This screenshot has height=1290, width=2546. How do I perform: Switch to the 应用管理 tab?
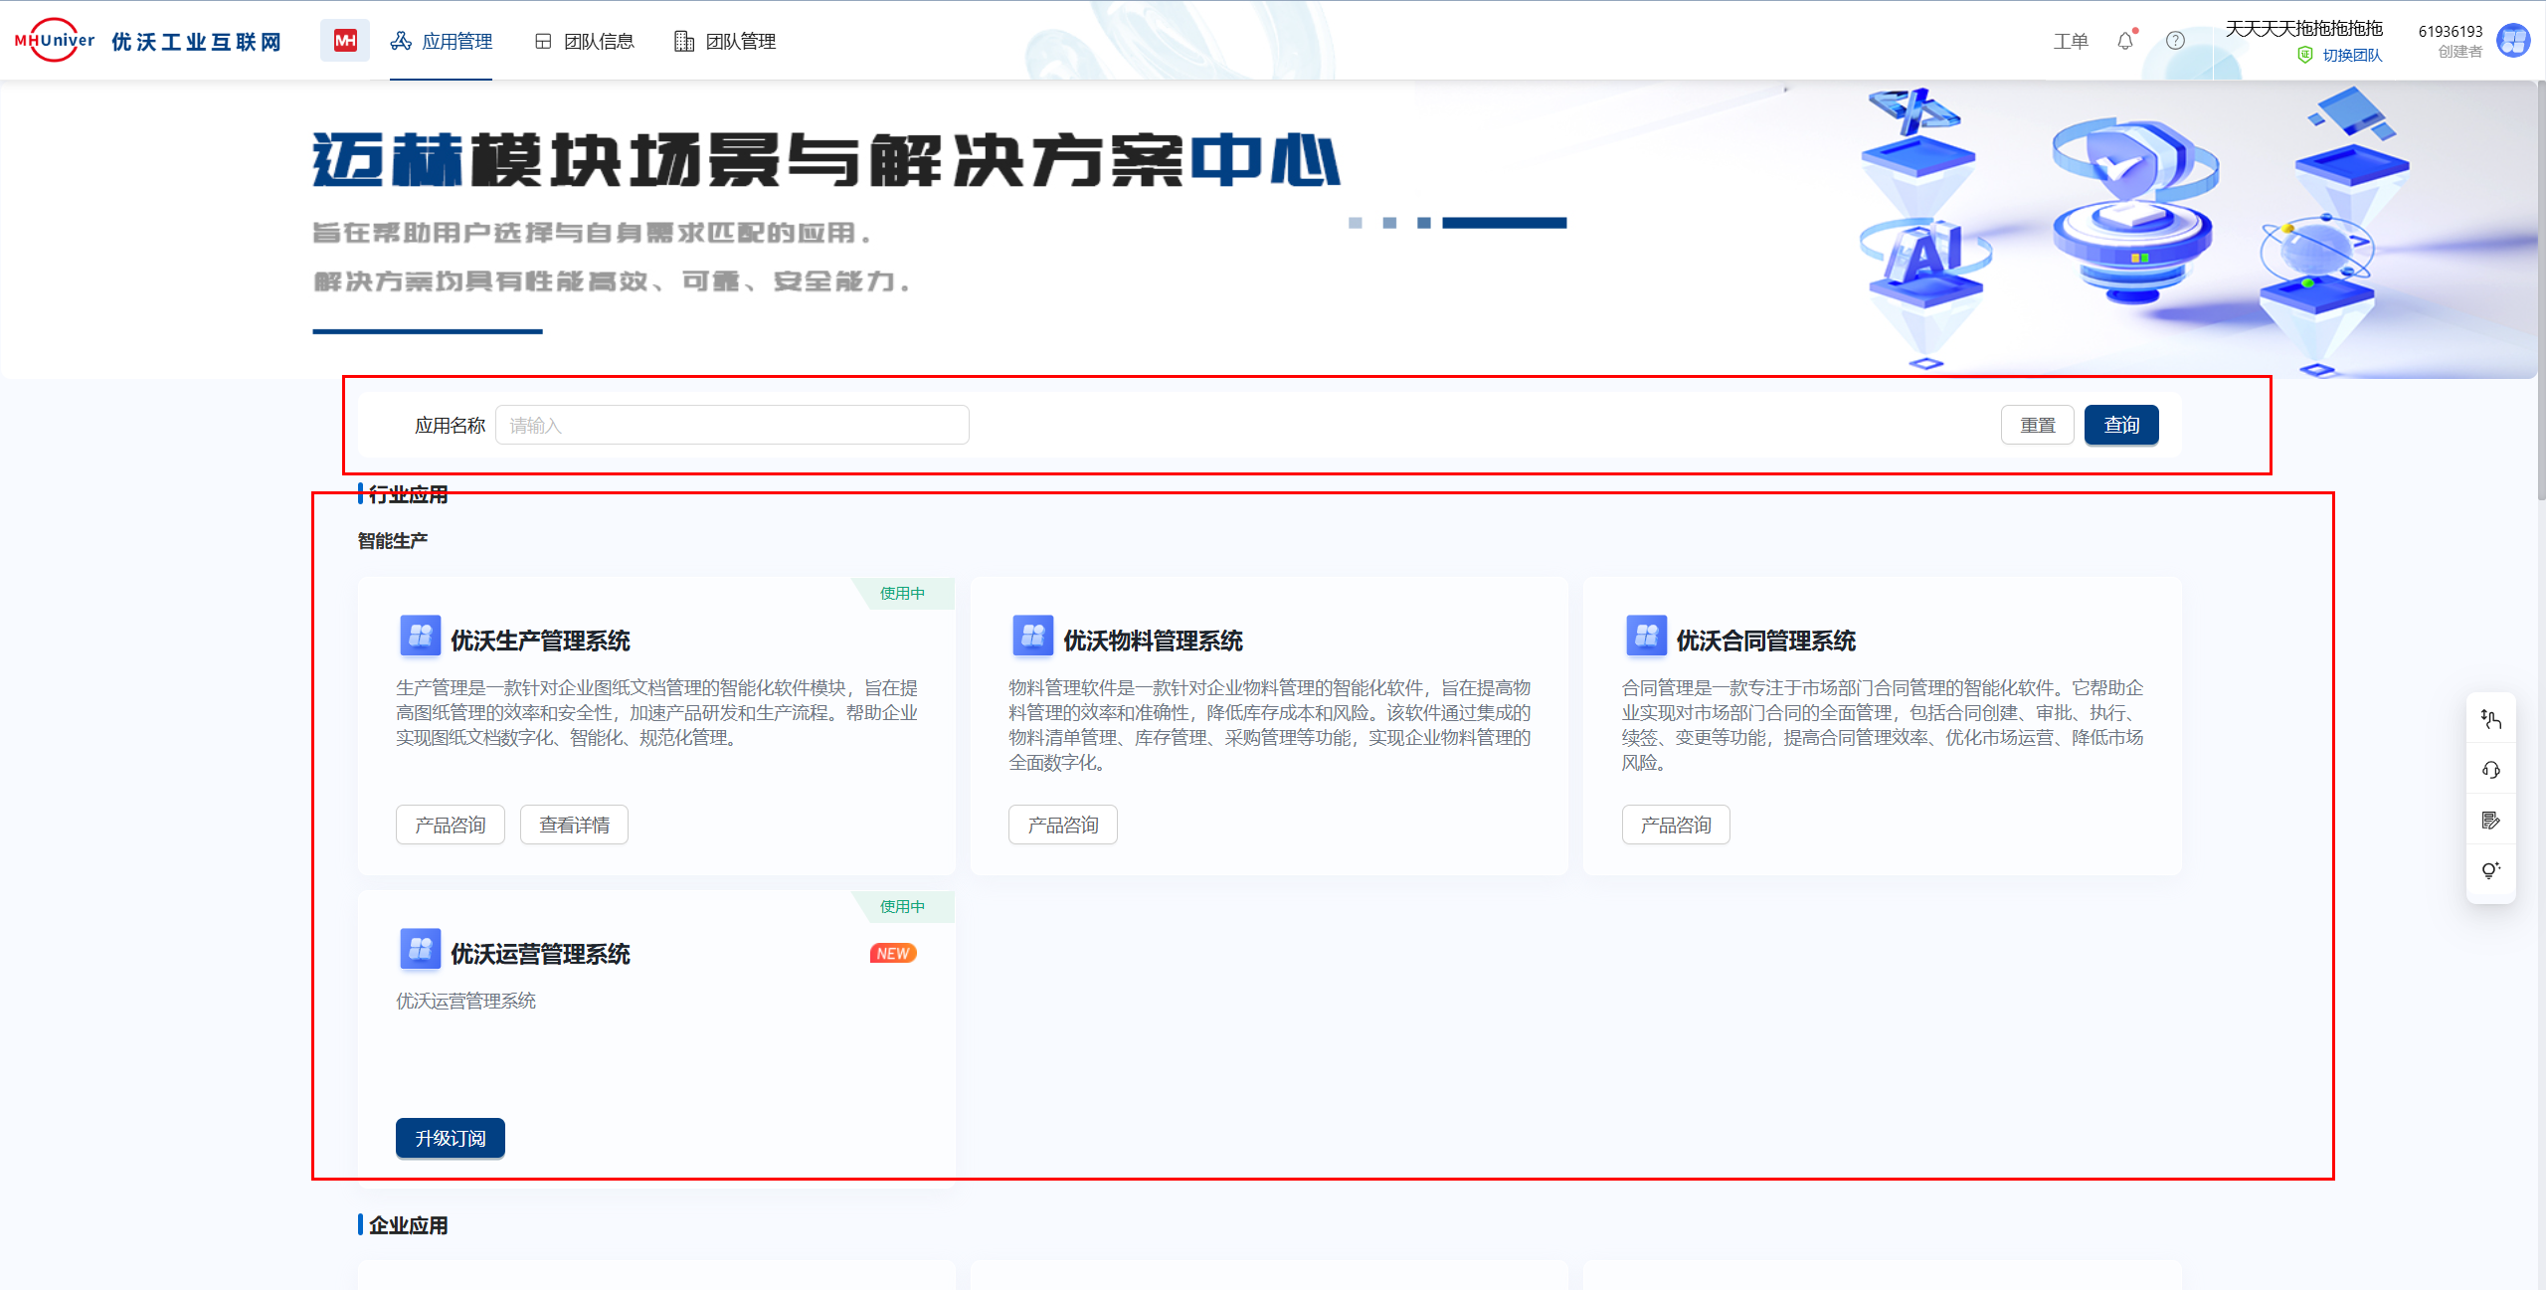[x=442, y=41]
